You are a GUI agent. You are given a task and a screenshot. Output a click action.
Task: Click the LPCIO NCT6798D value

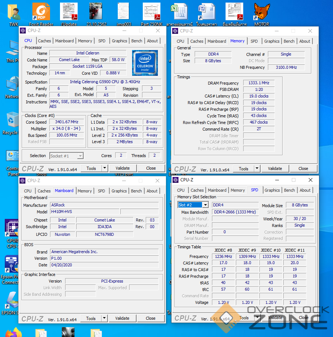pyautogui.click(x=105, y=234)
